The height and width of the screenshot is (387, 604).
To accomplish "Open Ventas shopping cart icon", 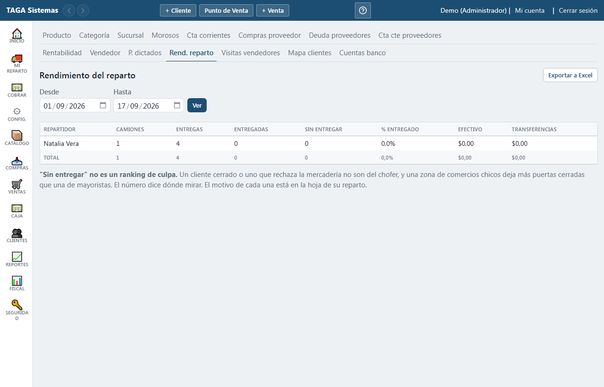I will (x=17, y=184).
